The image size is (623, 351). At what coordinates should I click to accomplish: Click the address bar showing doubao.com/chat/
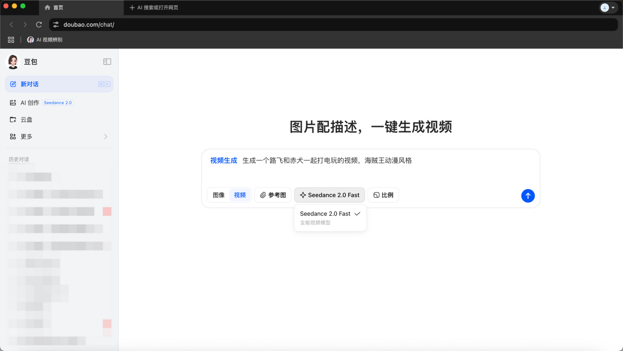click(333, 24)
